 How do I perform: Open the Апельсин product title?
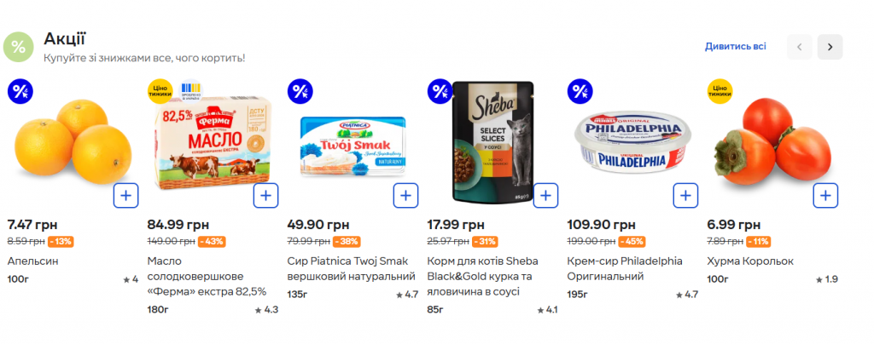33,261
